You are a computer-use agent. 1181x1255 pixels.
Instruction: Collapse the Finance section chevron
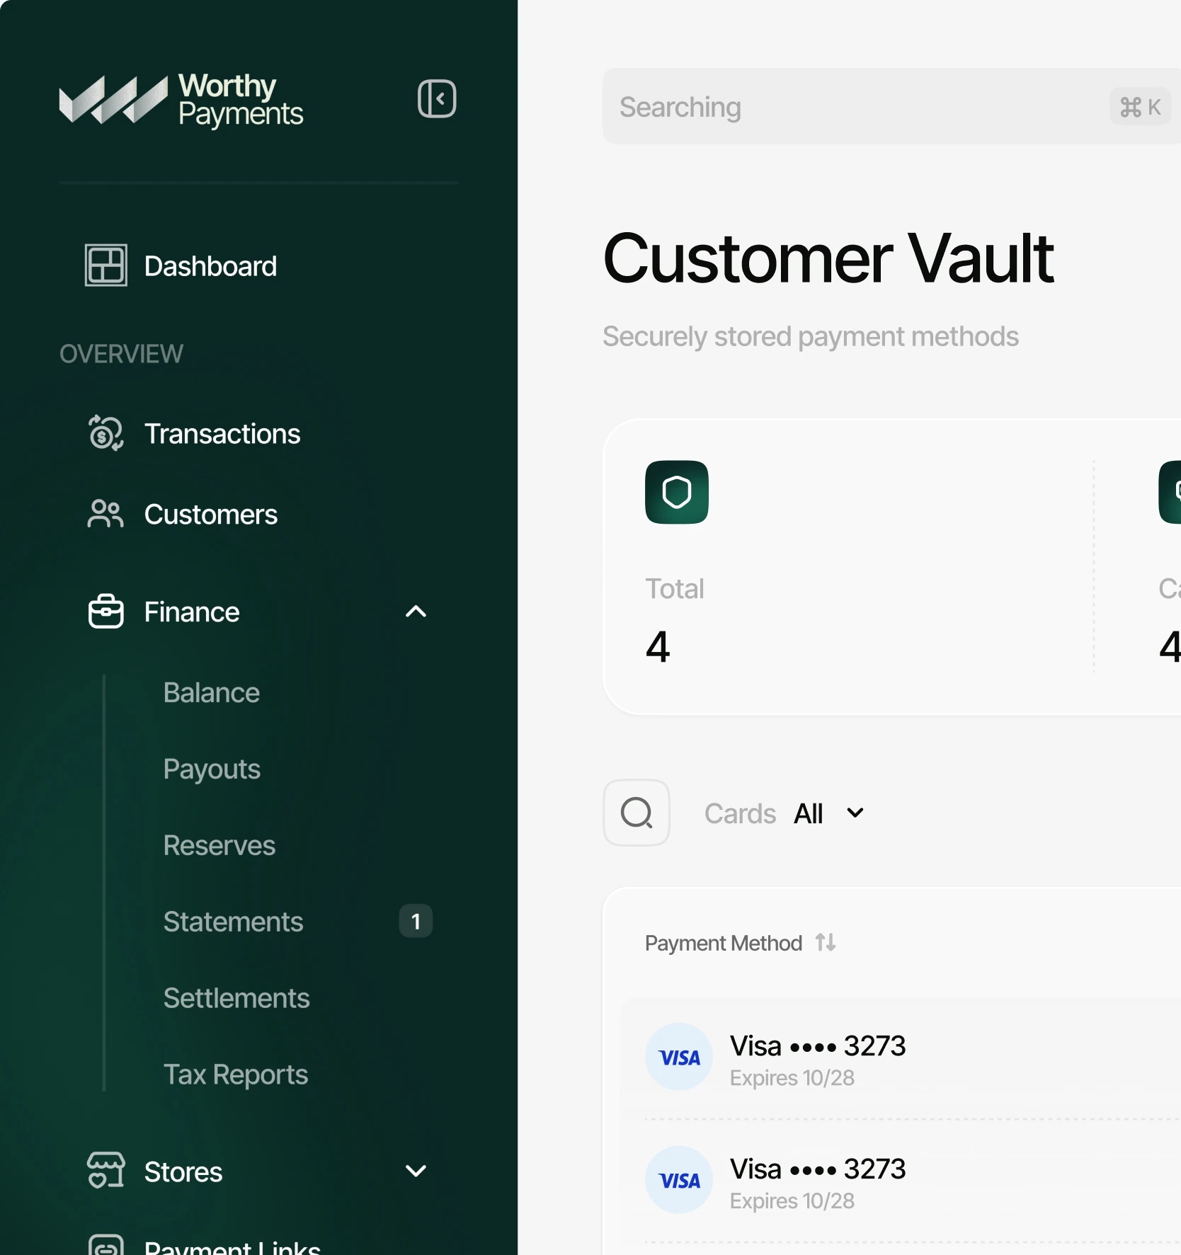pos(416,612)
